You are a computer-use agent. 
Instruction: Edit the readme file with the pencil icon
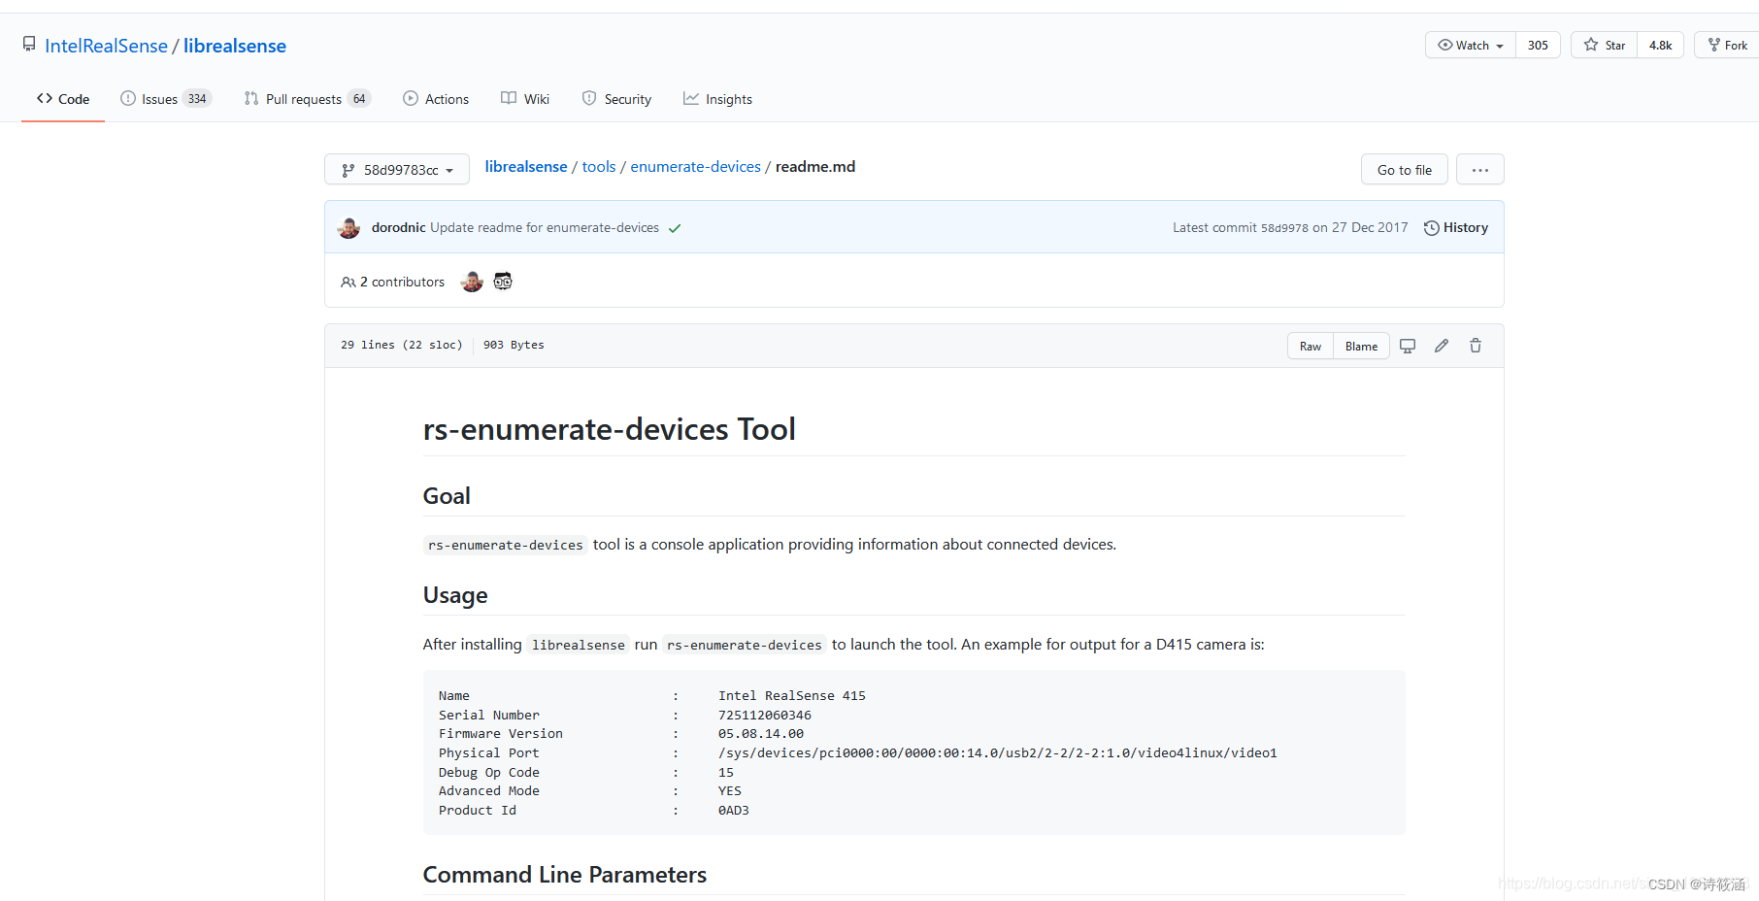pyautogui.click(x=1441, y=345)
